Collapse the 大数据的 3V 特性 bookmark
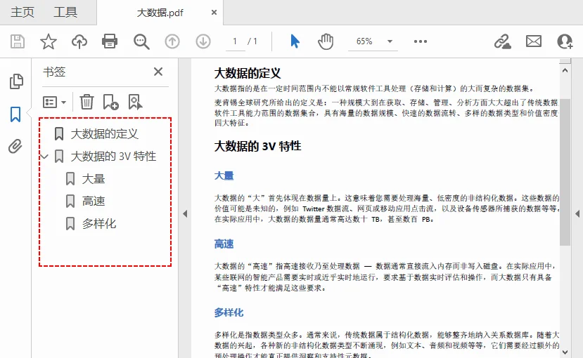 44,156
